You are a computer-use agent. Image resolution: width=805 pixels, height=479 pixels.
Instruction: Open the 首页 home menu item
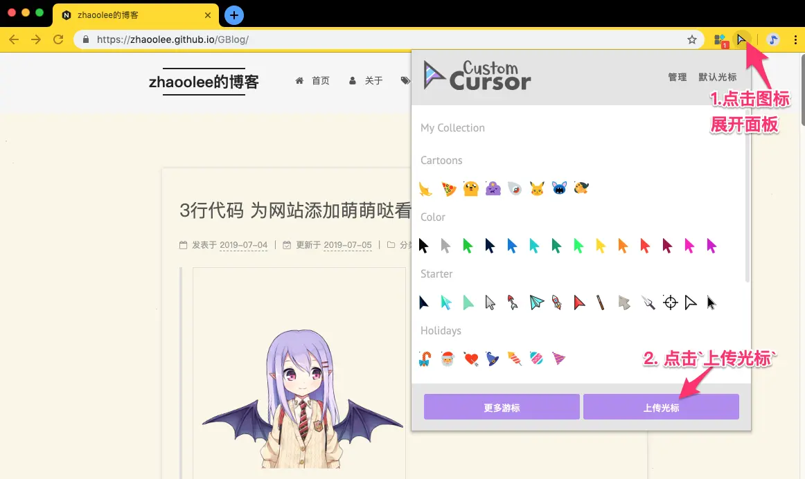(x=312, y=80)
